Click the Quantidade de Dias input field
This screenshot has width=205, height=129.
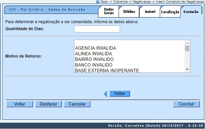click(x=97, y=29)
